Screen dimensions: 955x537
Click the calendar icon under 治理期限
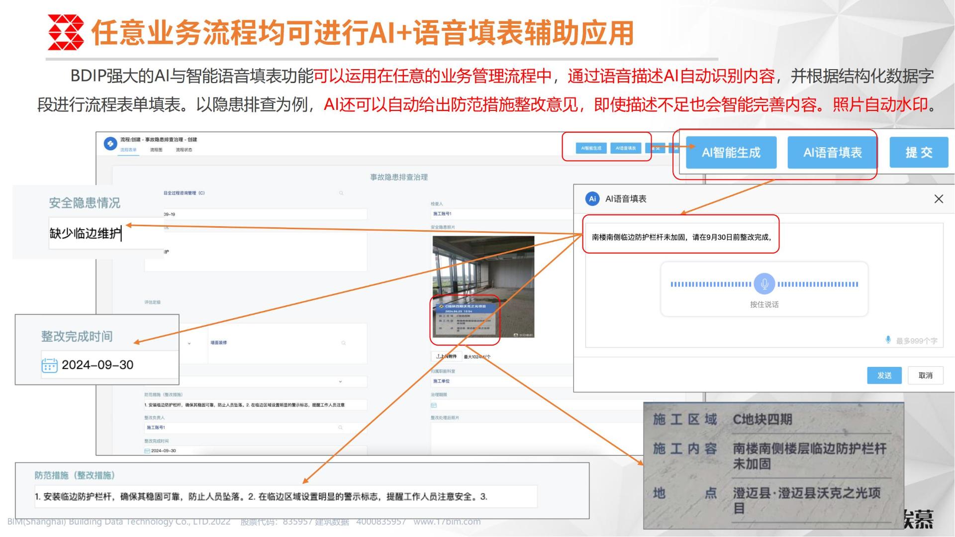click(434, 405)
